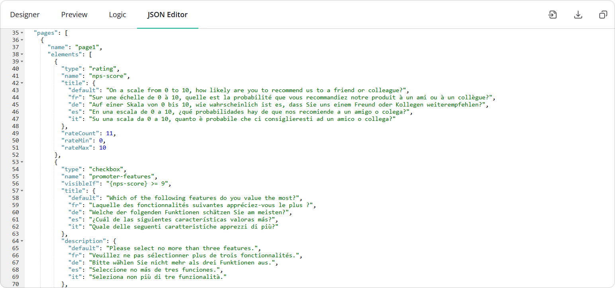The image size is (615, 288).
Task: Open the Logic tab
Action: click(117, 14)
